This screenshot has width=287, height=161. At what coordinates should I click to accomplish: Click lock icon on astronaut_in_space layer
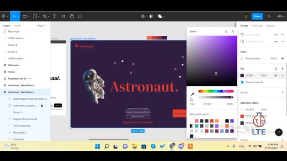pyautogui.click(x=42, y=106)
